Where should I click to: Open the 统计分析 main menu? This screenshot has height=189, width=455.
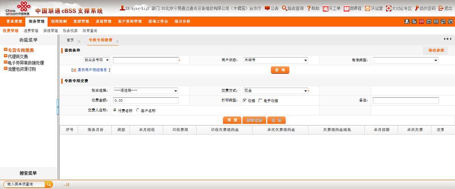pos(183,22)
